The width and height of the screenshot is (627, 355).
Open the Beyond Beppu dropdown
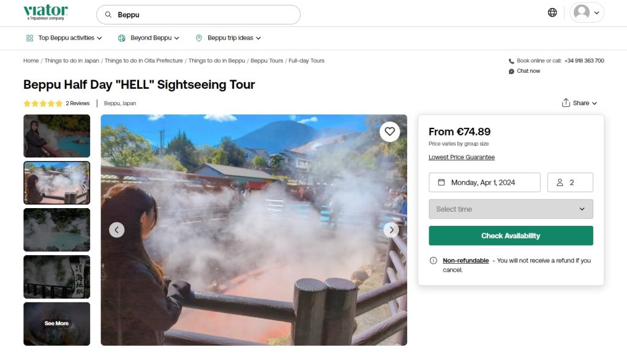[148, 38]
